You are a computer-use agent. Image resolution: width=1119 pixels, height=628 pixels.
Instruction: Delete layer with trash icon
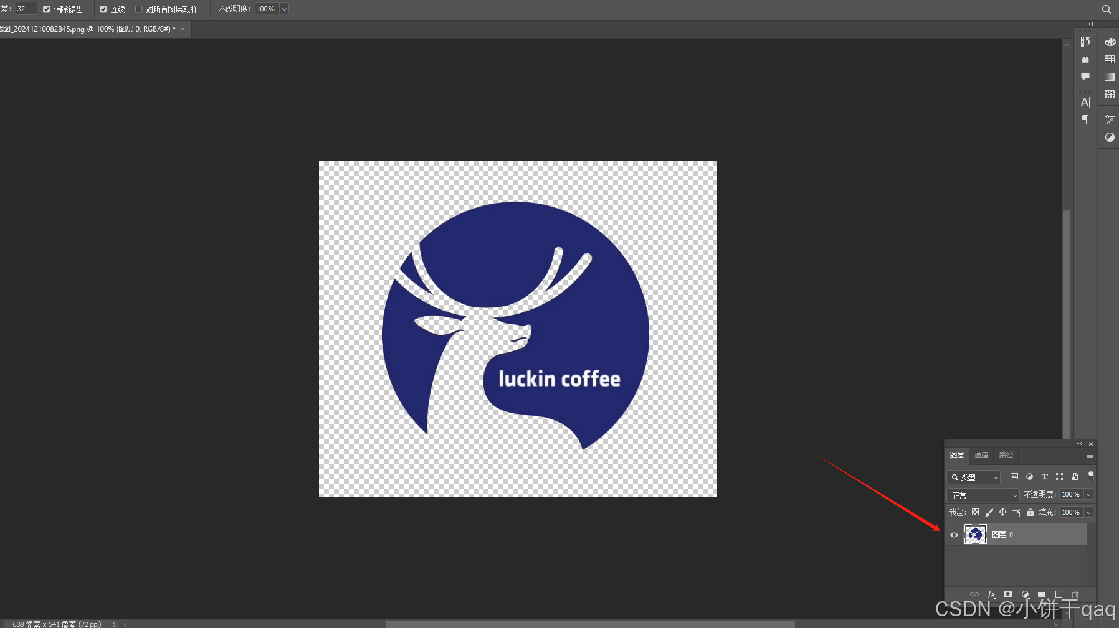click(1075, 594)
